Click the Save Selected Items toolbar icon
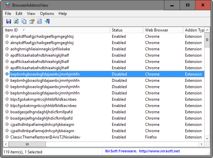213x158 pixels. [x=8, y=21]
